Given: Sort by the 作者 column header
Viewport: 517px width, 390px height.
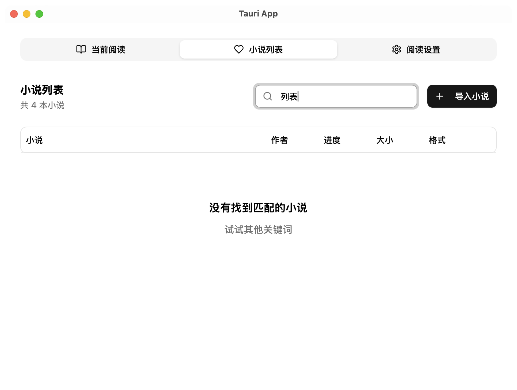Looking at the screenshot, I should (279, 140).
